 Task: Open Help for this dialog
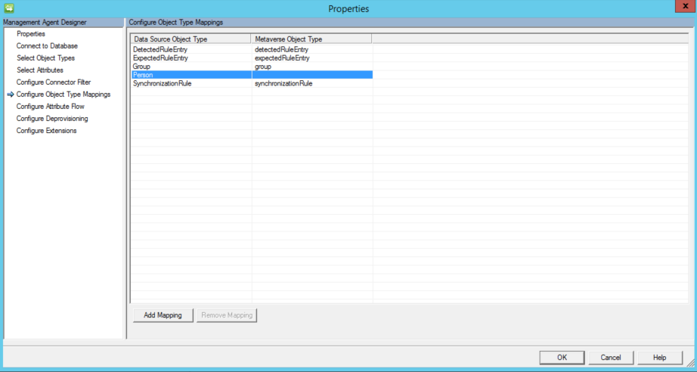(660, 358)
